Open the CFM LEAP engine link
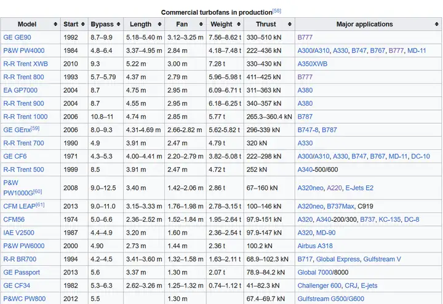This screenshot has width=443, height=304. 19,206
